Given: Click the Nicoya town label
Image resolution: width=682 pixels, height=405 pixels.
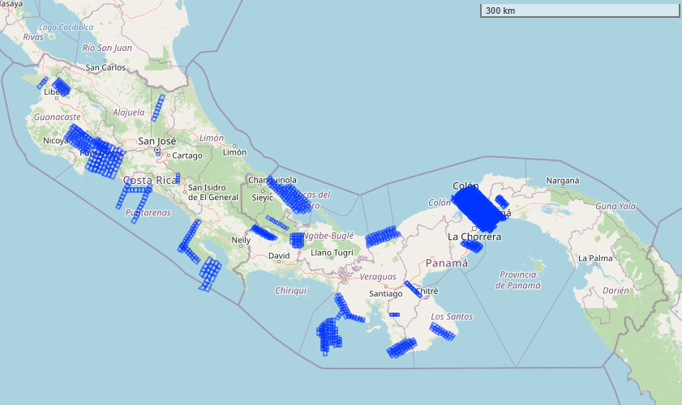Looking at the screenshot, I should [55, 141].
